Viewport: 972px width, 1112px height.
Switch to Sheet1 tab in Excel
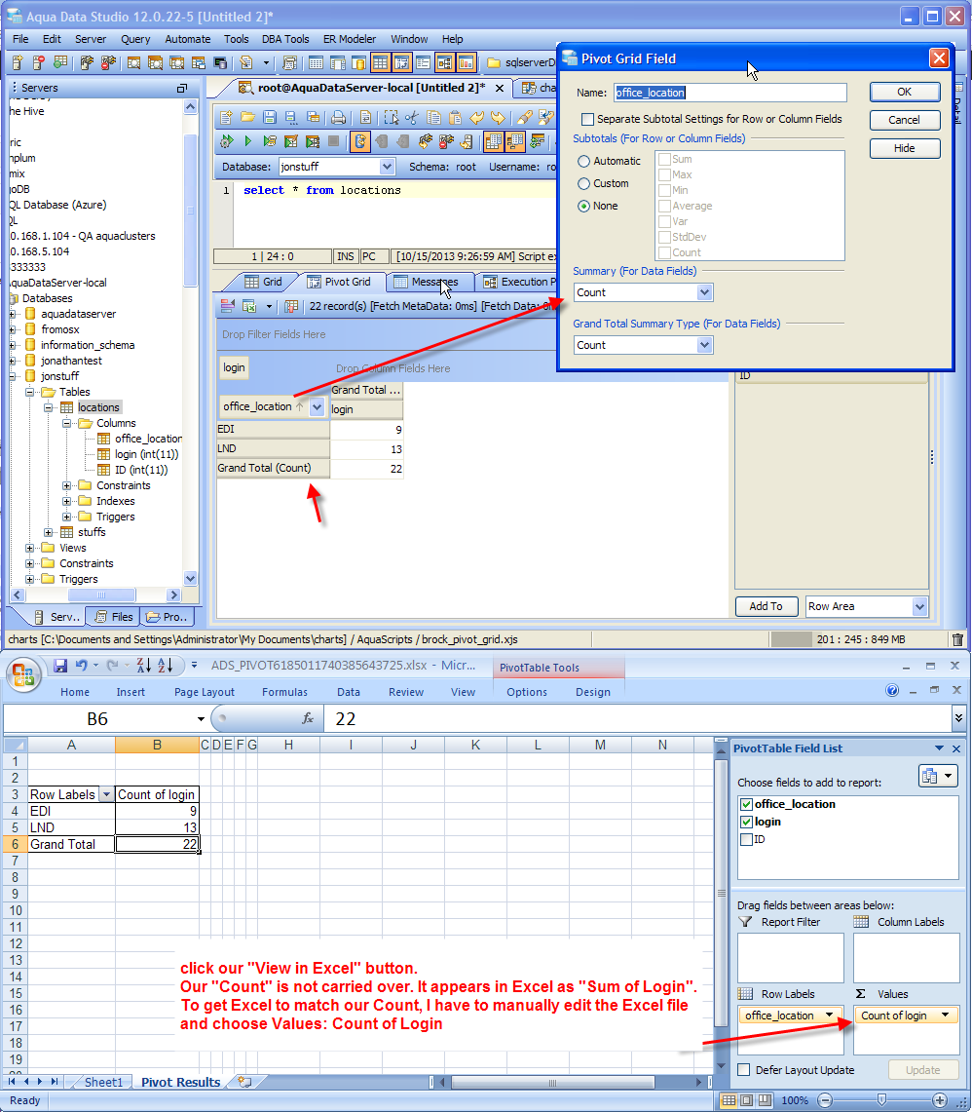pos(103,1082)
